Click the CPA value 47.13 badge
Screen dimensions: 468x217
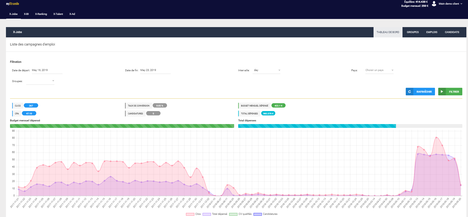pyautogui.click(x=29, y=114)
